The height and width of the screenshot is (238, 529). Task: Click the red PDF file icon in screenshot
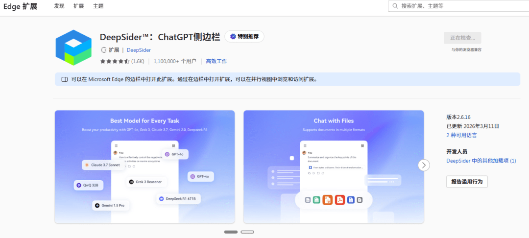click(x=340, y=200)
